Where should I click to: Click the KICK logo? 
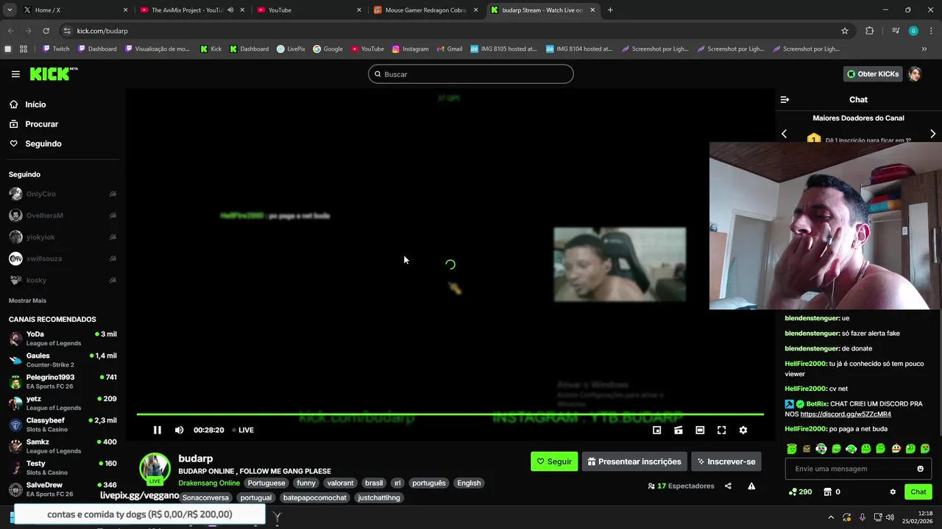53,74
